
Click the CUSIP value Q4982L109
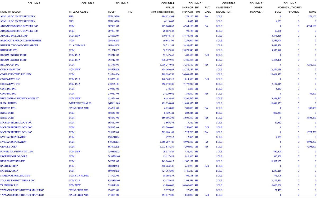click(114, 103)
